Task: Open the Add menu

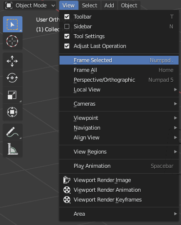Action: 109,5
